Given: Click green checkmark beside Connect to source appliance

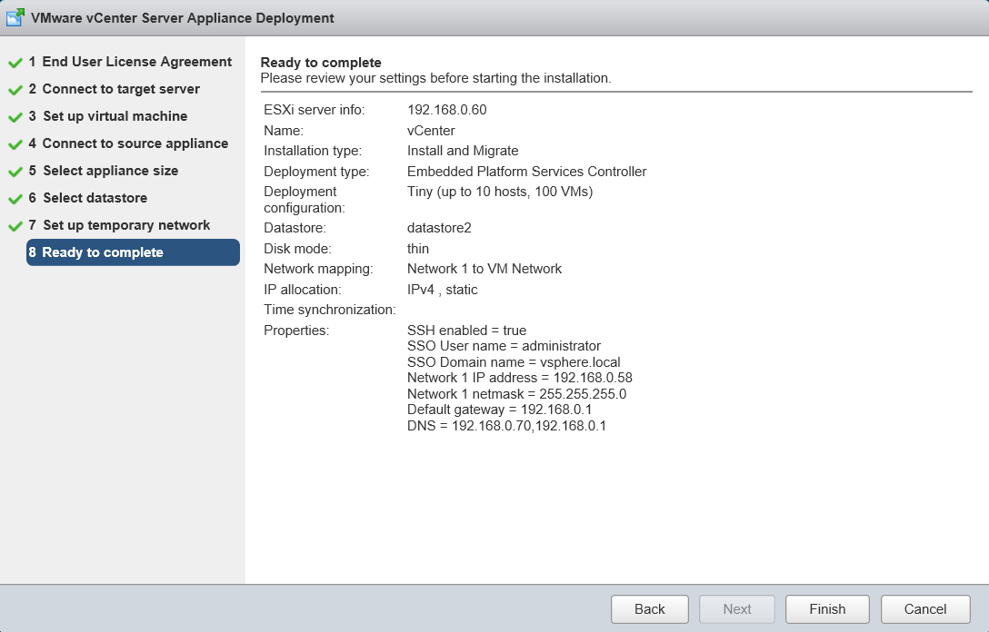Looking at the screenshot, I should point(15,145).
